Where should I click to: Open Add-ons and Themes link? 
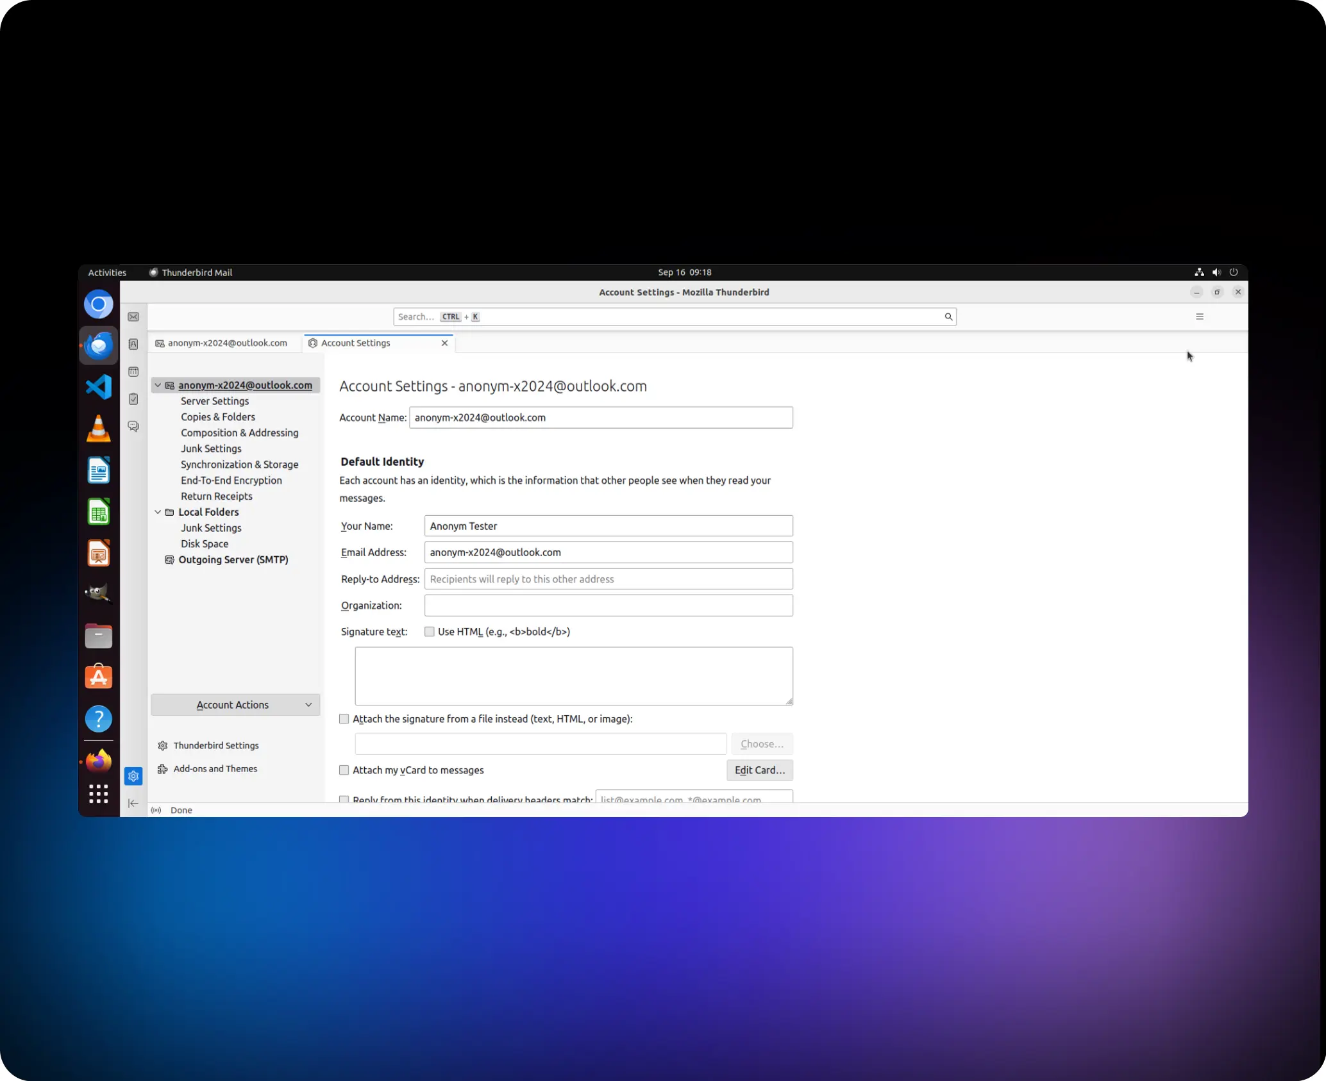point(215,769)
